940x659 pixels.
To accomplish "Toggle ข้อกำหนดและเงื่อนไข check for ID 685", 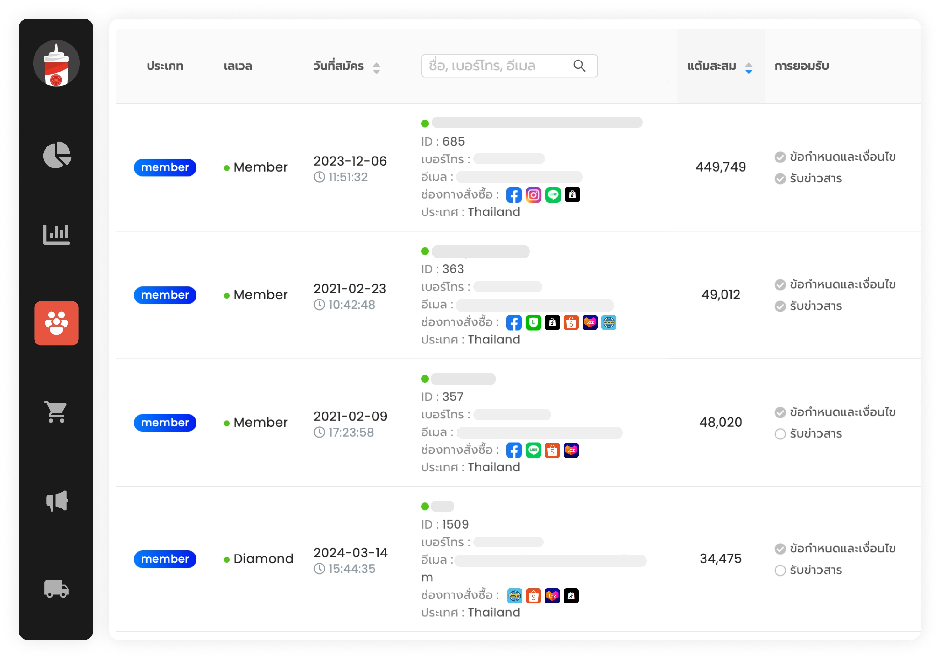I will (780, 157).
